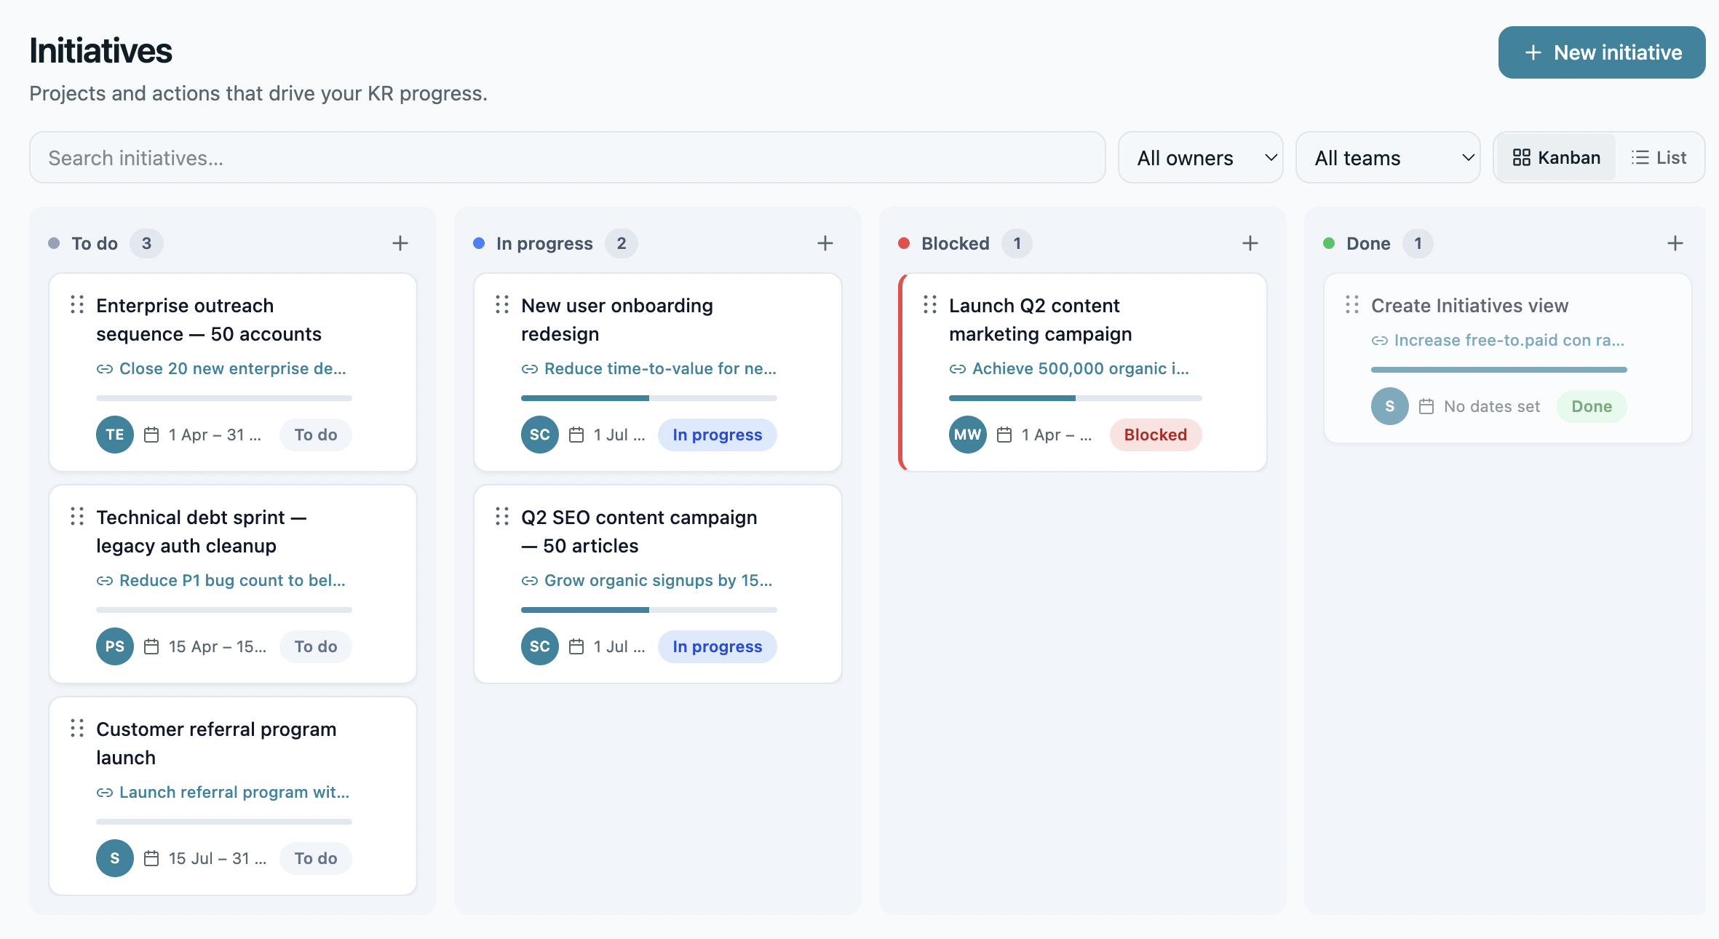Click drag handle on Customer referral program card
The height and width of the screenshot is (939, 1719).
[x=77, y=728]
